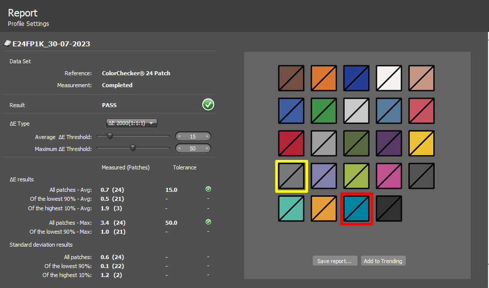
Task: Click the Save report button
Action: pos(335,261)
